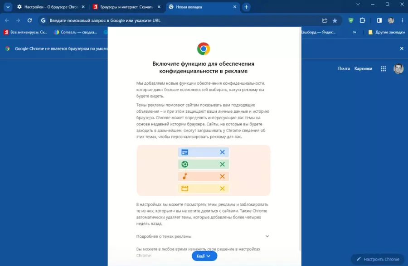Click the page reload icon
408x266 pixels.
click(x=30, y=20)
